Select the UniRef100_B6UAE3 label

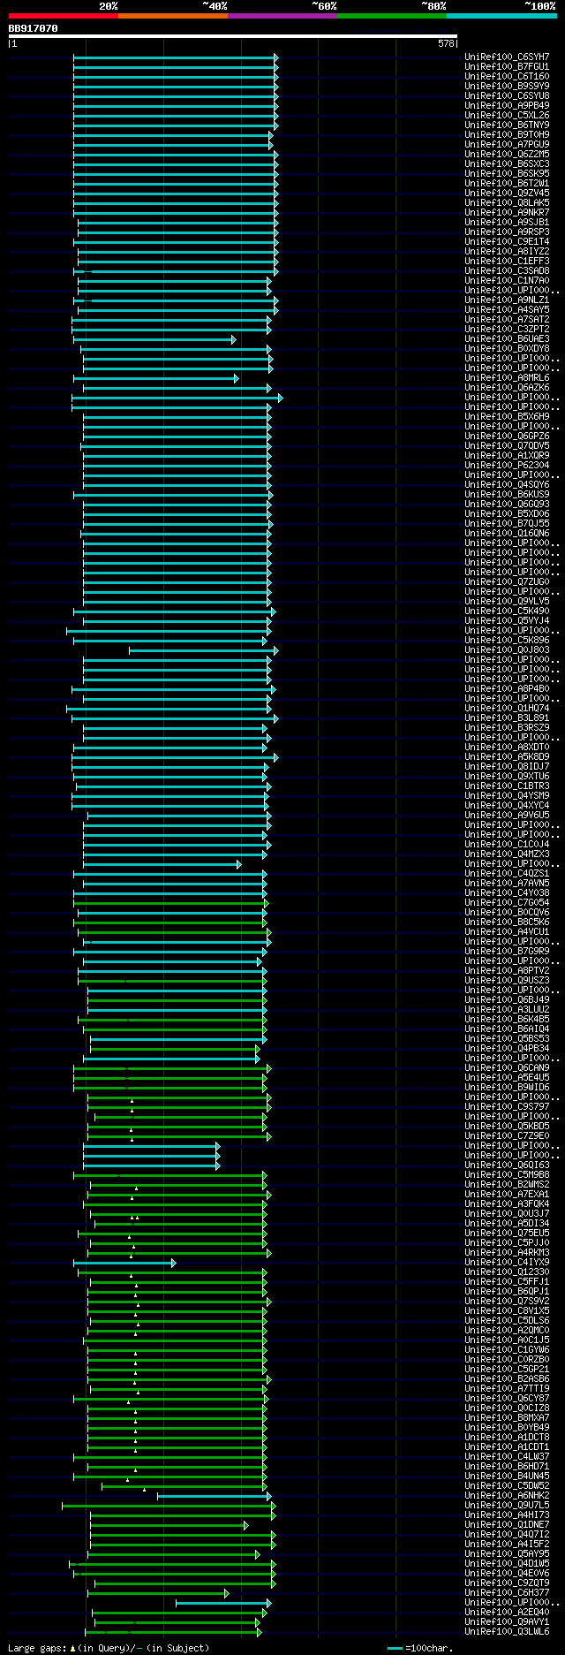click(x=507, y=339)
